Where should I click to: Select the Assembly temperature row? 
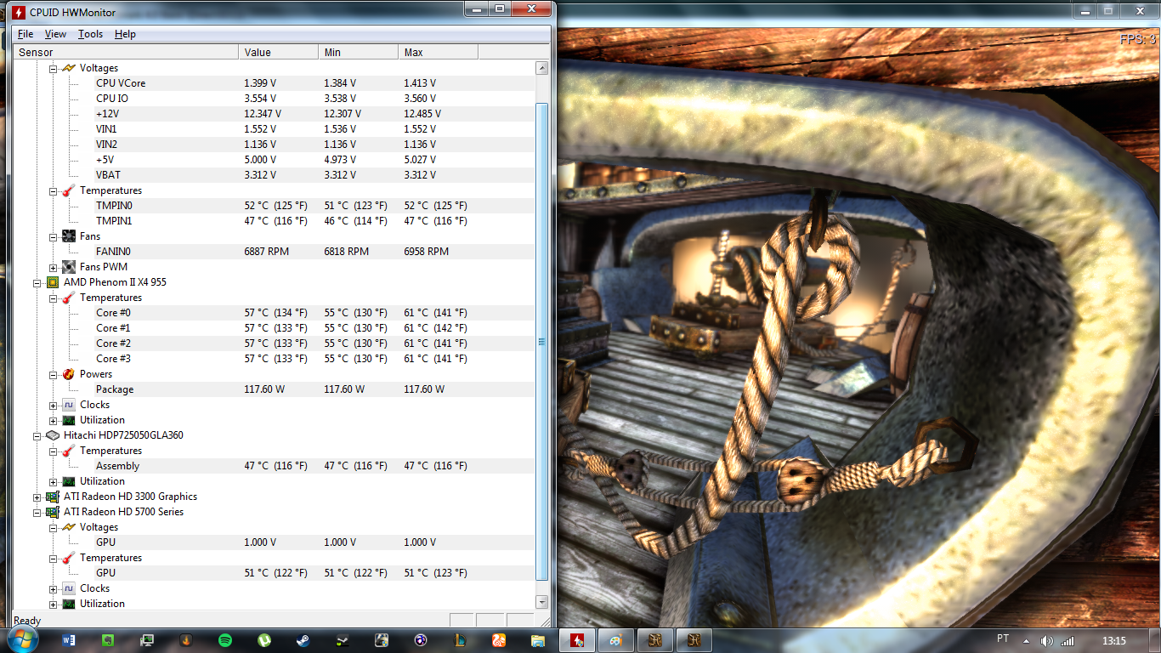click(314, 466)
